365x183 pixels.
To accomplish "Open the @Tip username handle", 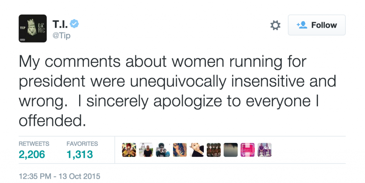I will tap(61, 36).
